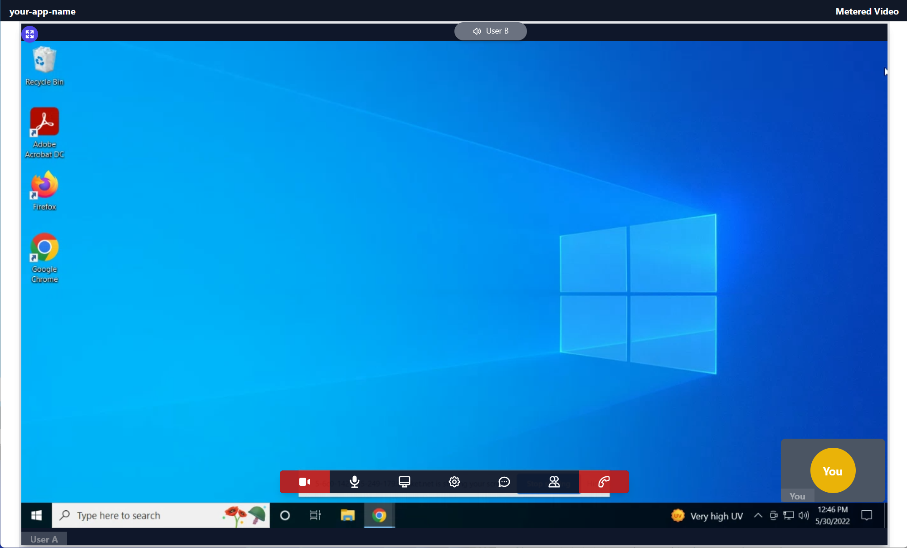
Task: Click the screen share monitor icon
Action: 404,482
